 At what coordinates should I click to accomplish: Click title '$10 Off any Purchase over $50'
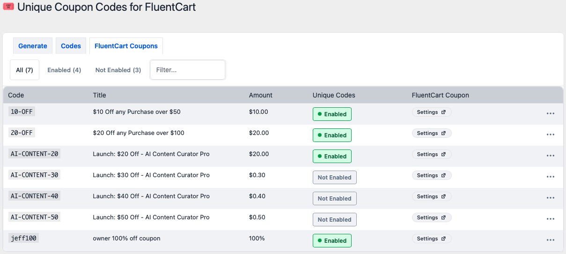click(x=137, y=112)
